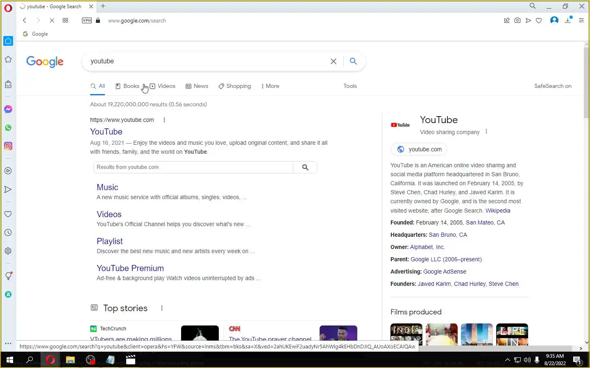Open YouTube Premium sitelink
590x368 pixels.
coord(130,268)
